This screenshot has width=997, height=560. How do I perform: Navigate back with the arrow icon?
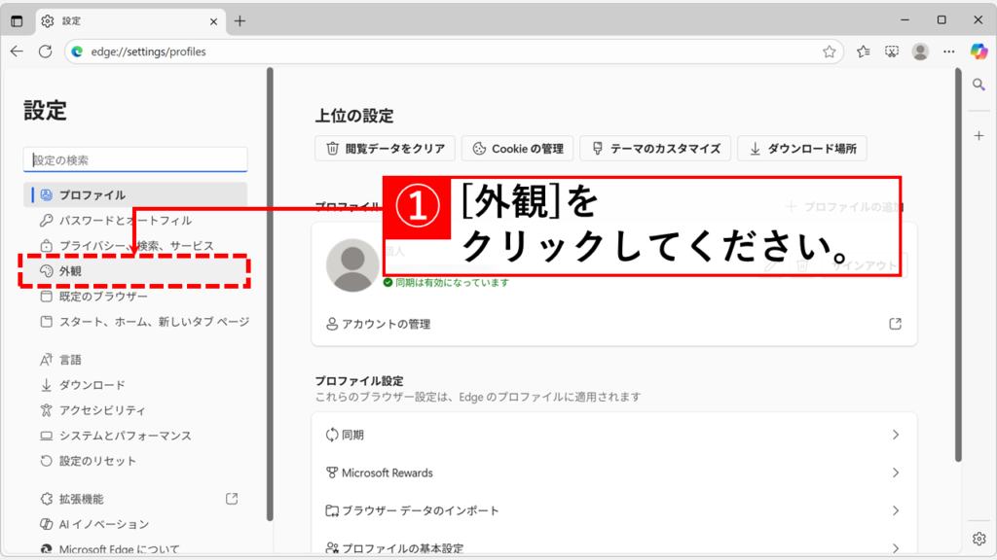17,52
